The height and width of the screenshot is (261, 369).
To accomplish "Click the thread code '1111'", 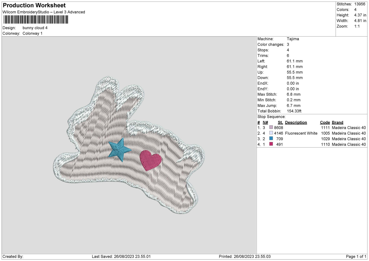I will 325,128.
